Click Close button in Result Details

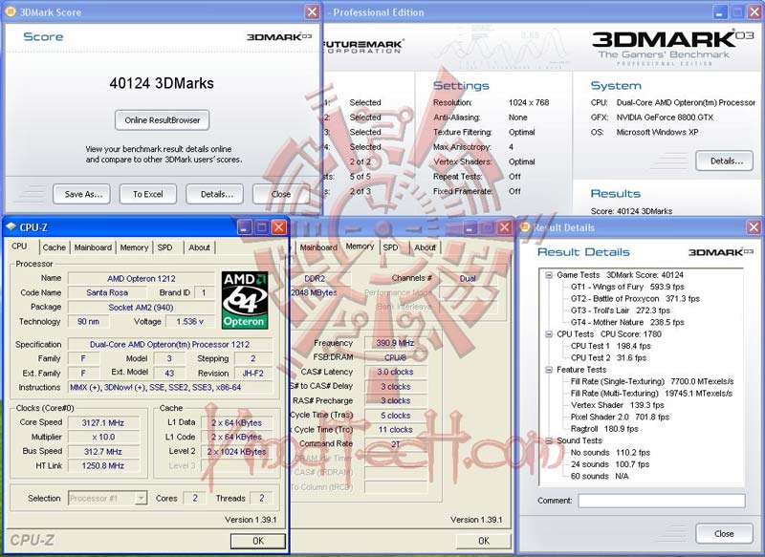pos(725,534)
